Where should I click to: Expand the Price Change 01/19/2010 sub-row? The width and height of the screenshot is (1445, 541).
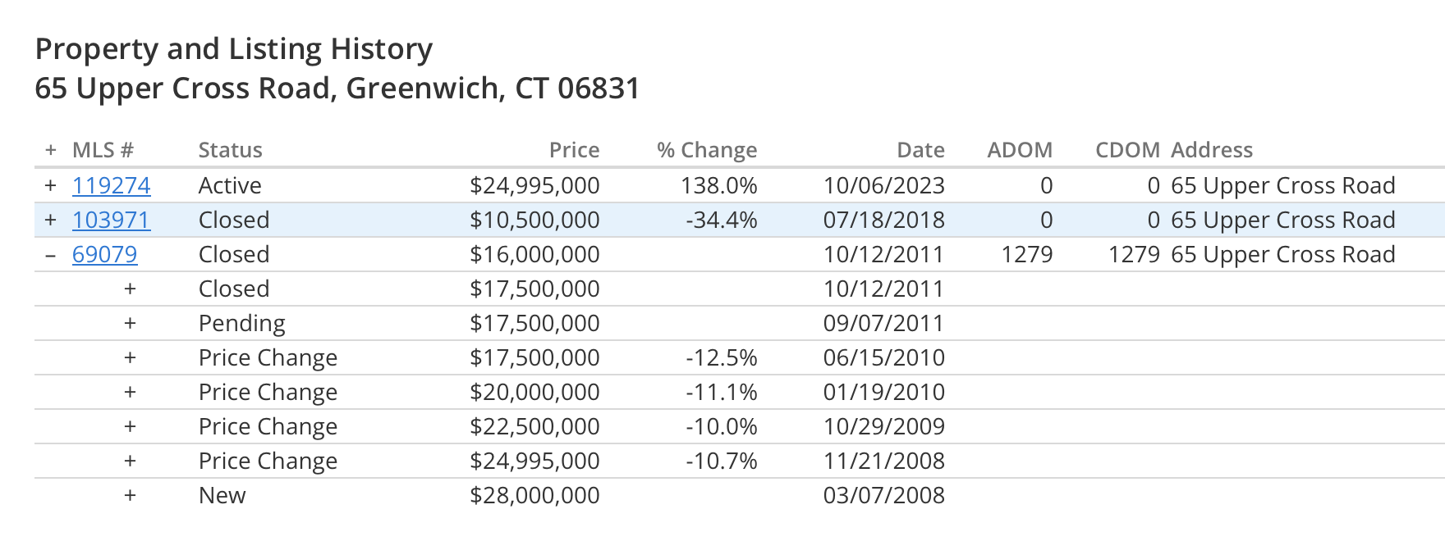(x=130, y=392)
